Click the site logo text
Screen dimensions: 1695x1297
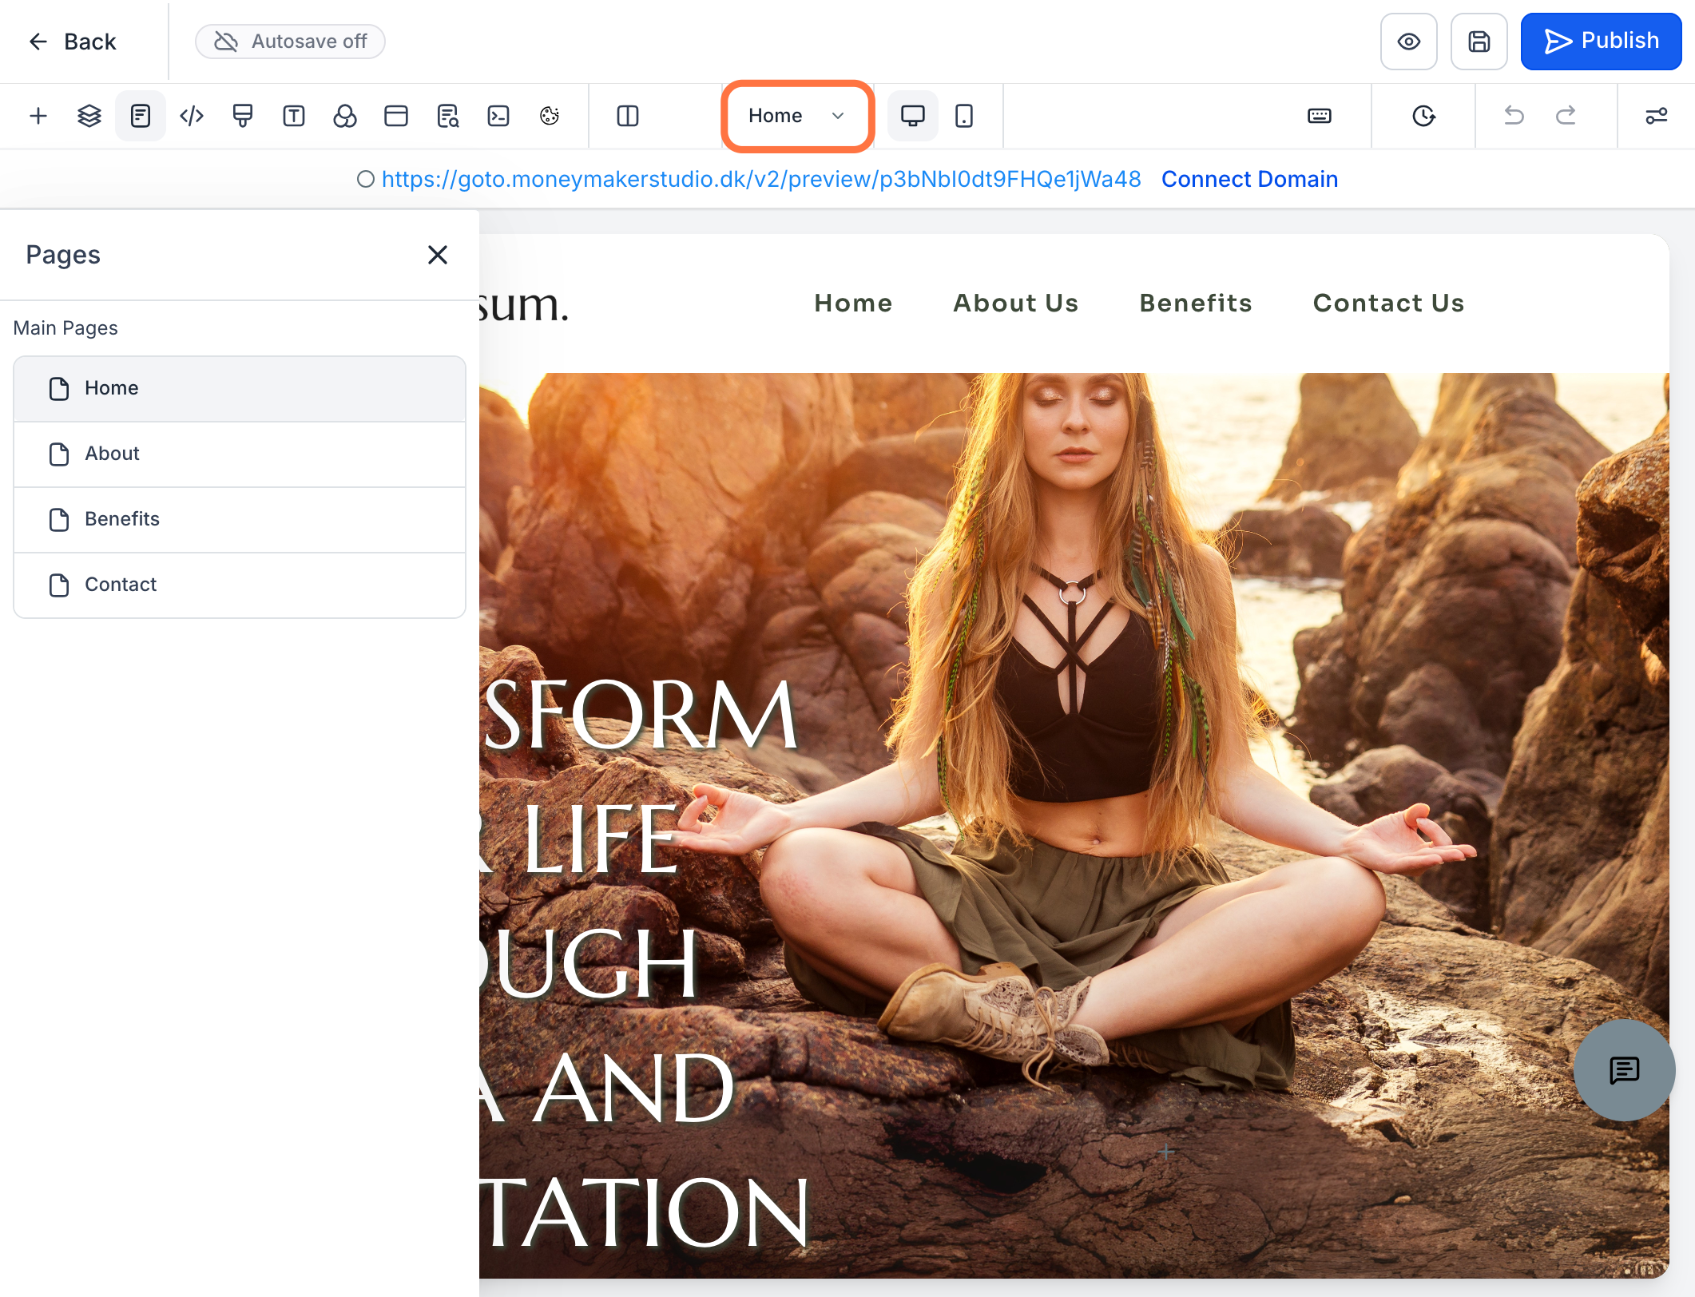[x=525, y=304]
